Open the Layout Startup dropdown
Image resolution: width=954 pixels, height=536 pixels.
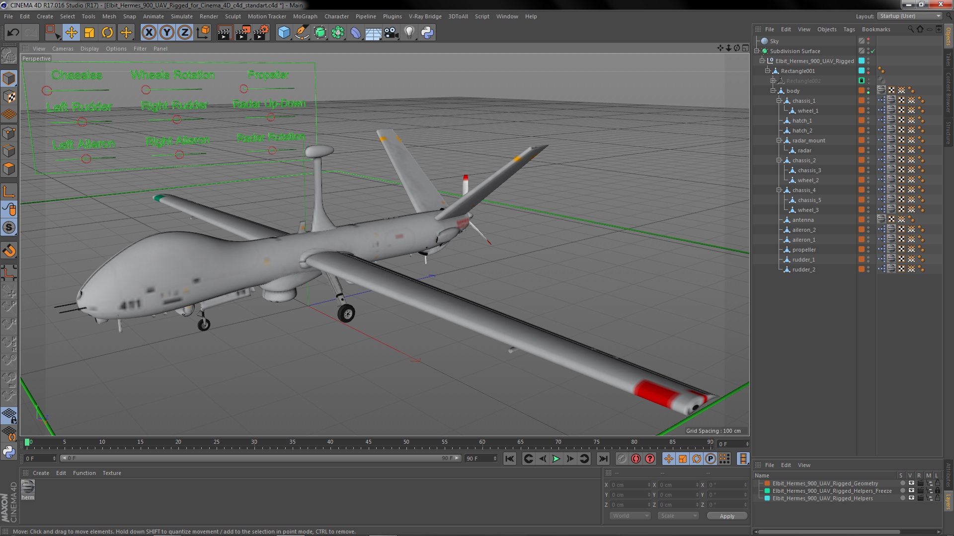coord(910,16)
